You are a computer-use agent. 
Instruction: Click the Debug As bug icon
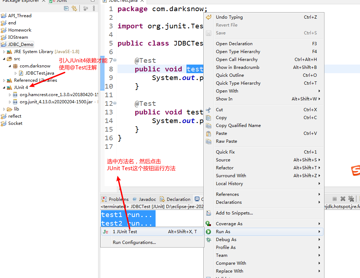[x=208, y=240]
